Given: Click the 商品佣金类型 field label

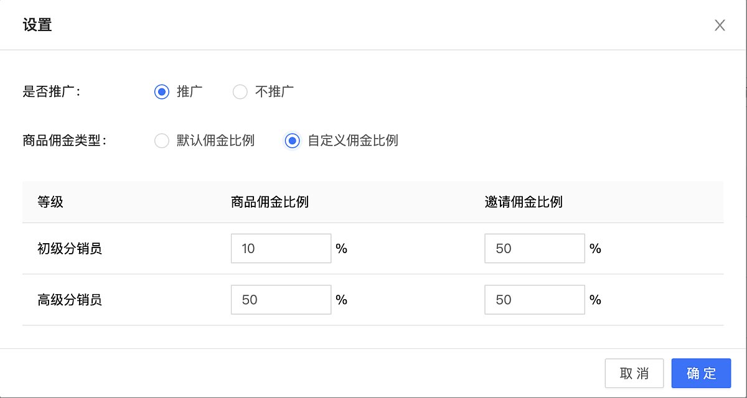Looking at the screenshot, I should click(65, 141).
